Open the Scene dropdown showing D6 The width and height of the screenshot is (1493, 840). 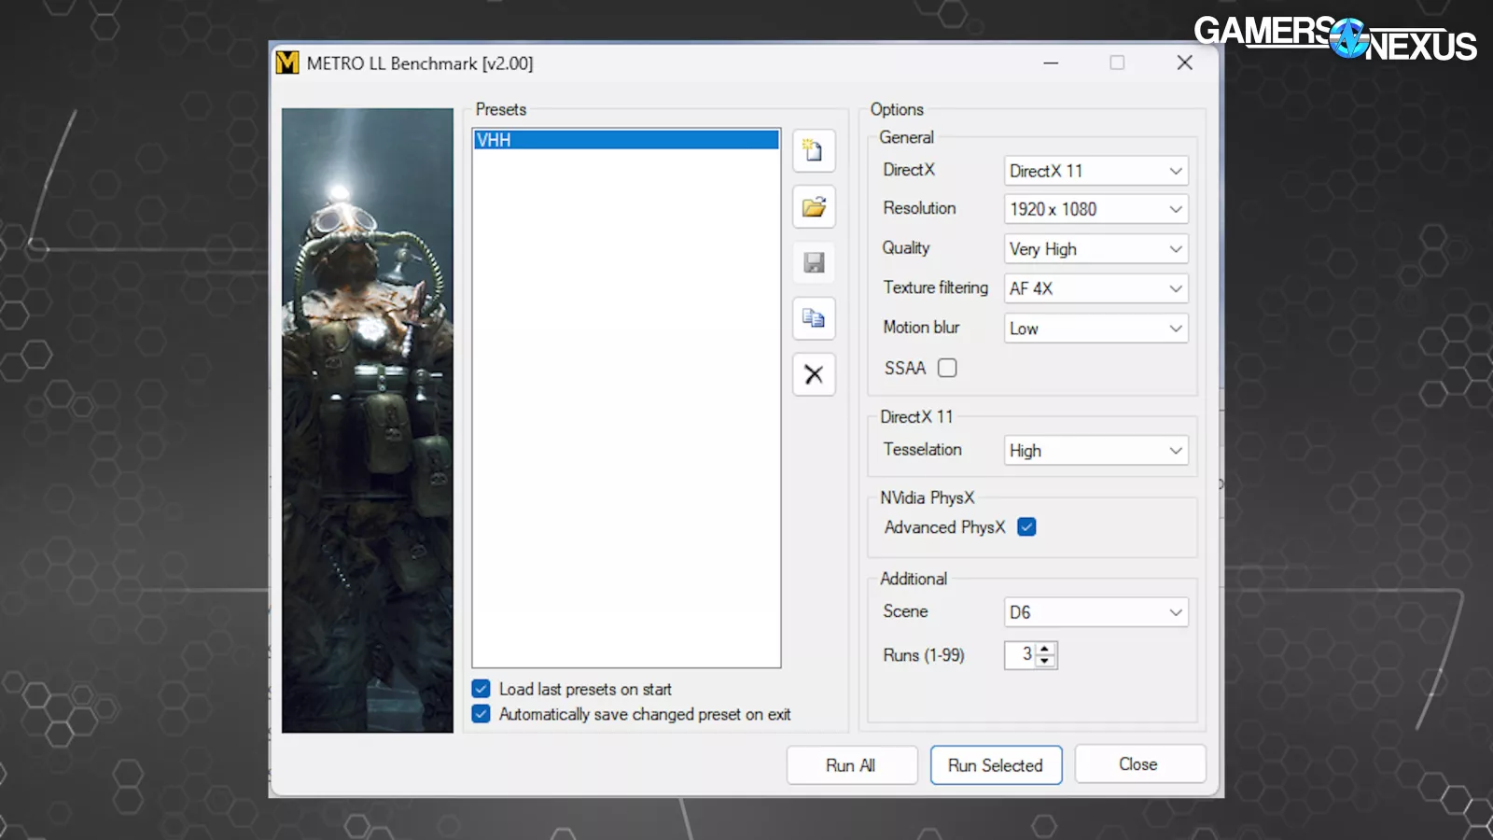click(x=1095, y=612)
